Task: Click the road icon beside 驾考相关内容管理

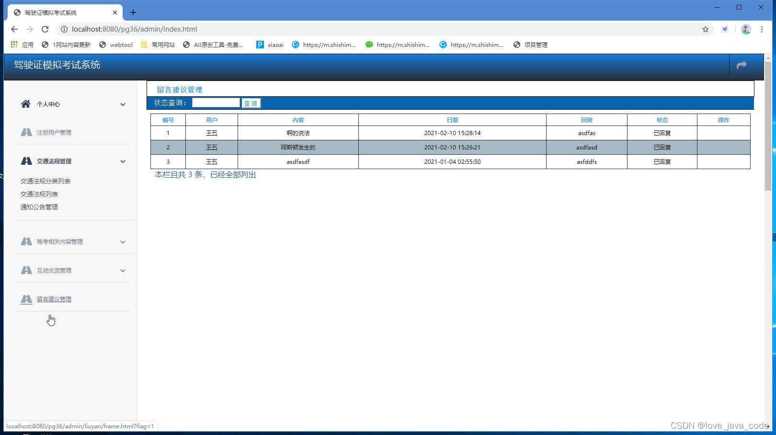Action: tap(26, 241)
